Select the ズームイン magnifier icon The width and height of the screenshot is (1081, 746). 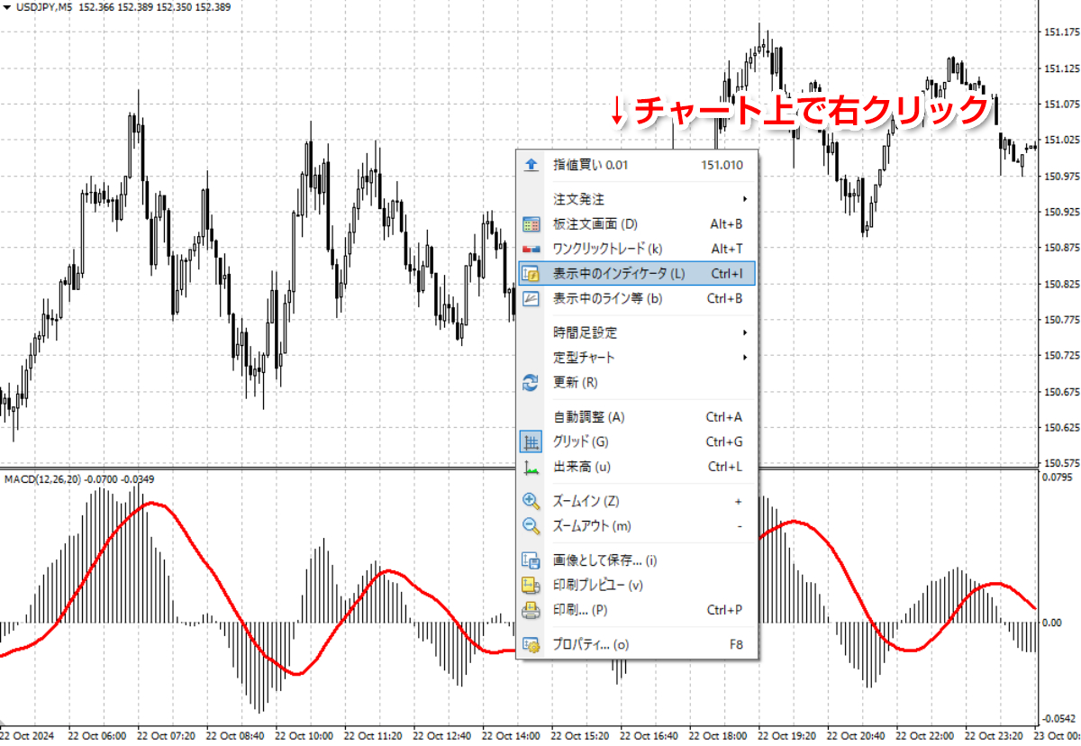(531, 500)
